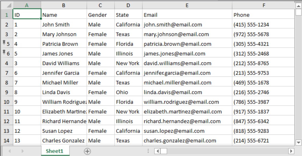Select row 13 header
302x156 pixels.
(7, 131)
